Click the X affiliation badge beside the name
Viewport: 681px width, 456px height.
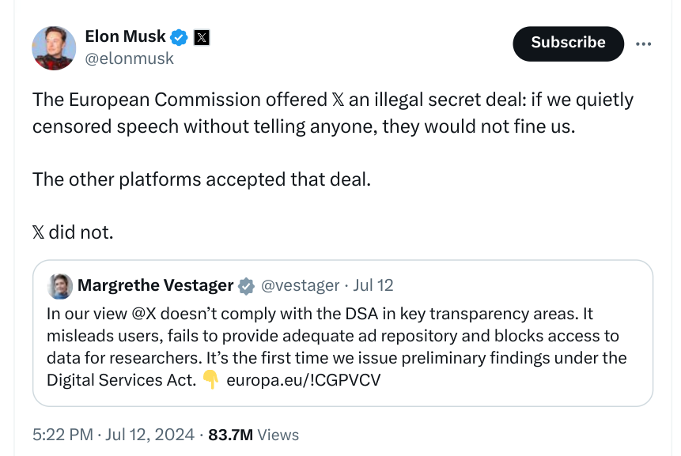(202, 37)
